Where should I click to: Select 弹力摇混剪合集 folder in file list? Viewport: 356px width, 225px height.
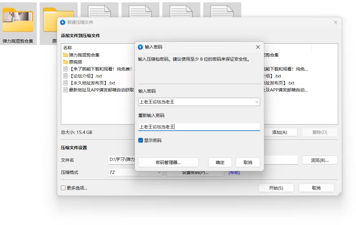tap(84, 55)
